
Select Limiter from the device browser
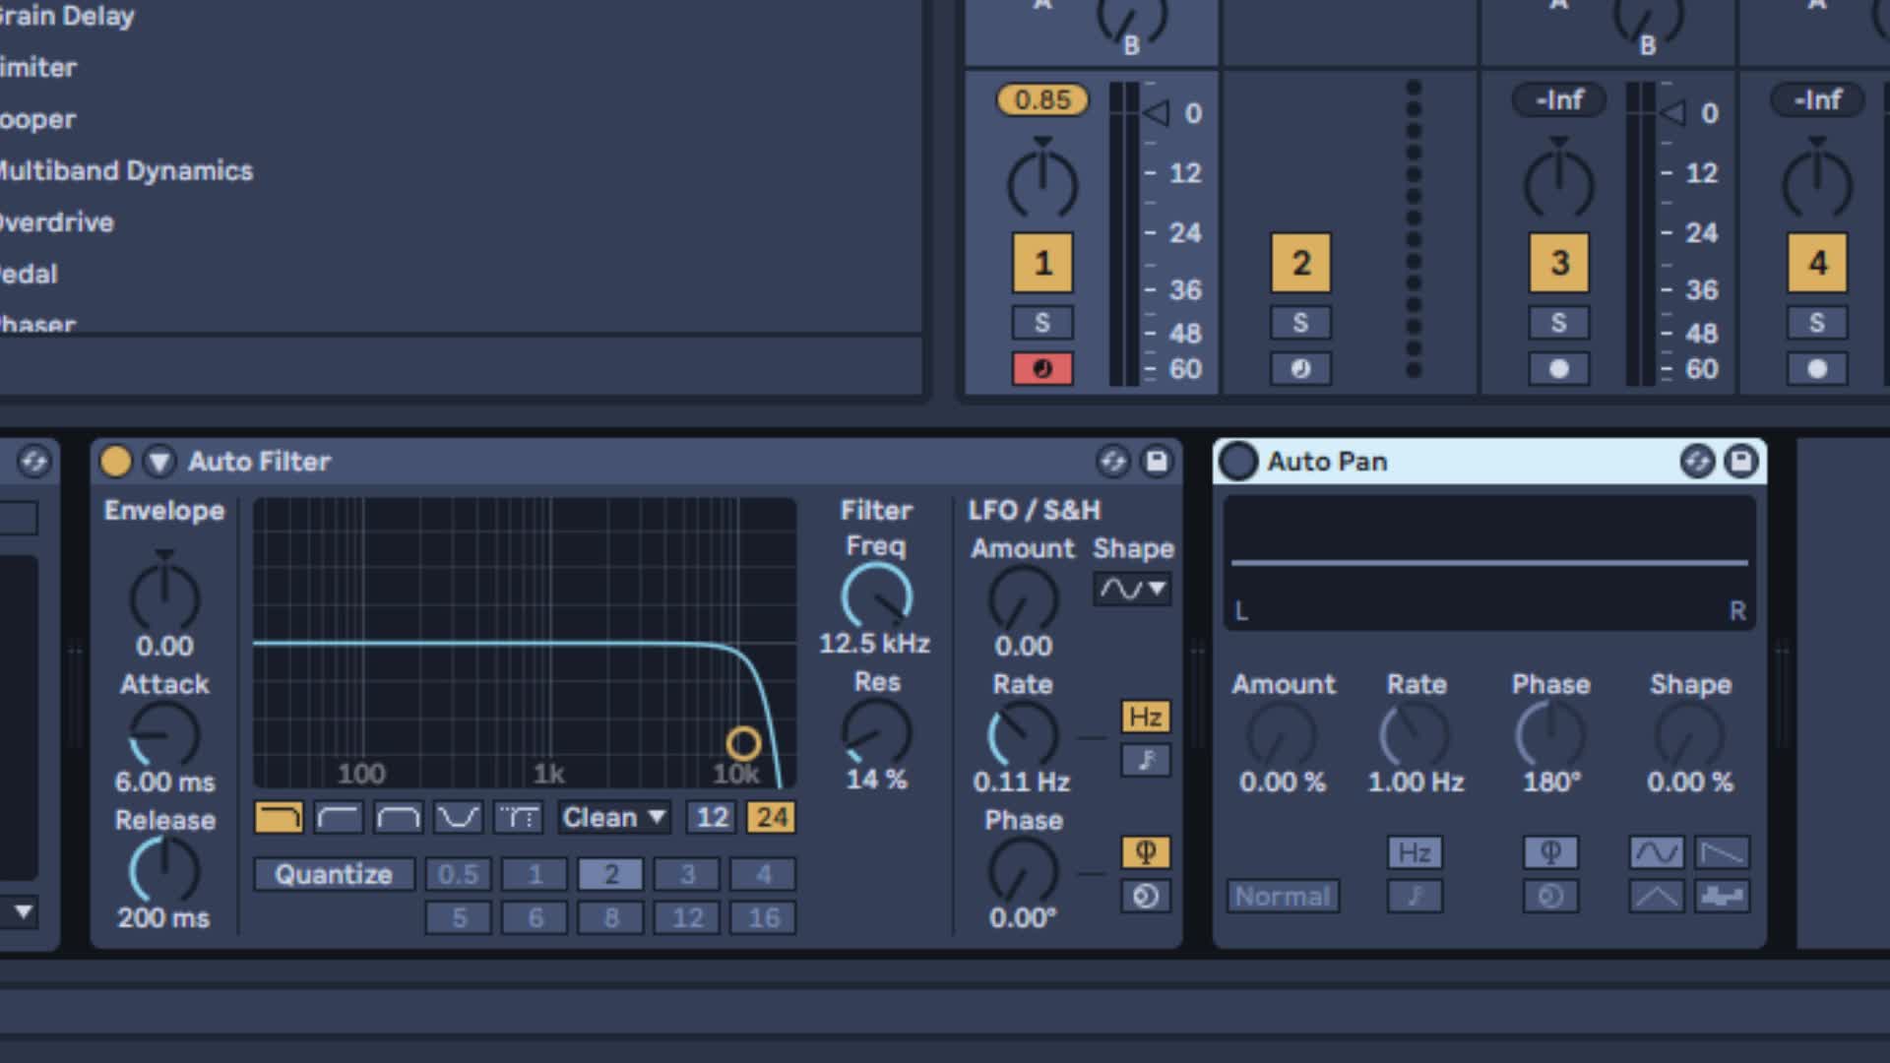click(39, 68)
